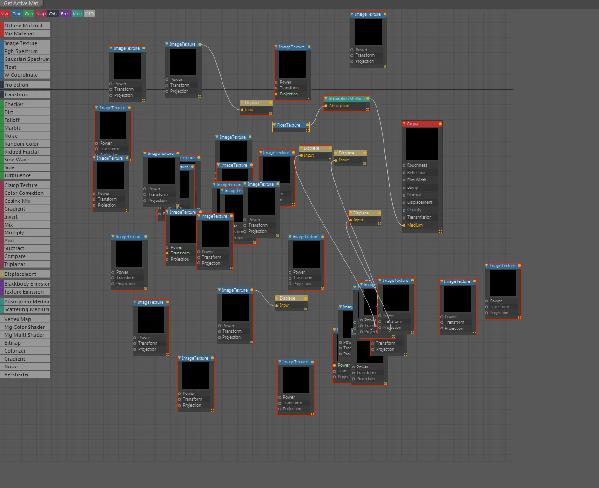Add a Ridged Fractal node from list
The width and height of the screenshot is (599, 488).
[25, 152]
